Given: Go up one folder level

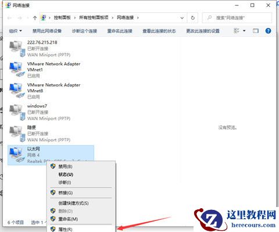Looking at the screenshot, I should click(35, 18).
